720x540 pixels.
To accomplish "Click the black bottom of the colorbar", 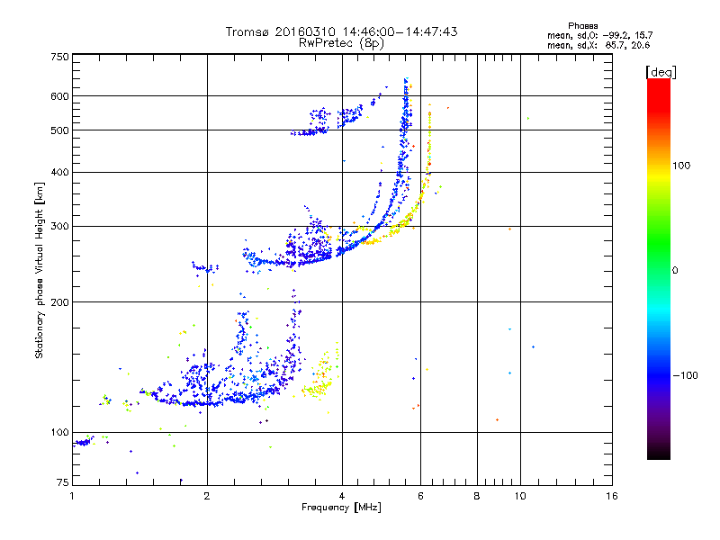I will tap(659, 453).
